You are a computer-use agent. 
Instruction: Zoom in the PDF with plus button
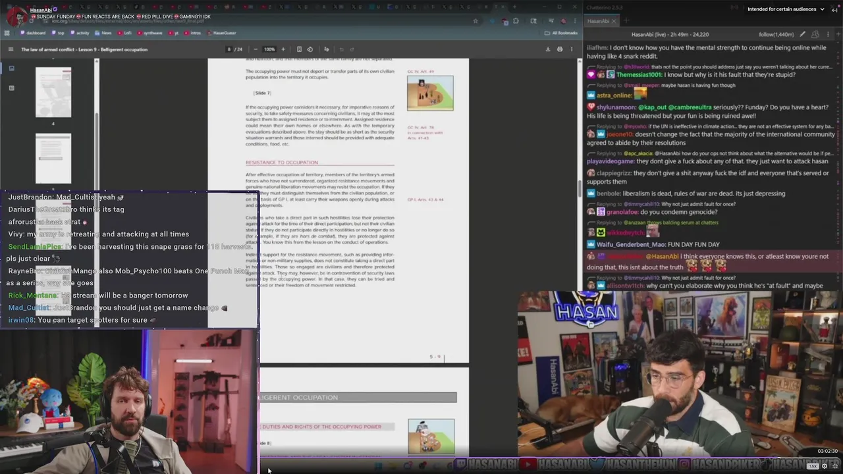point(283,49)
